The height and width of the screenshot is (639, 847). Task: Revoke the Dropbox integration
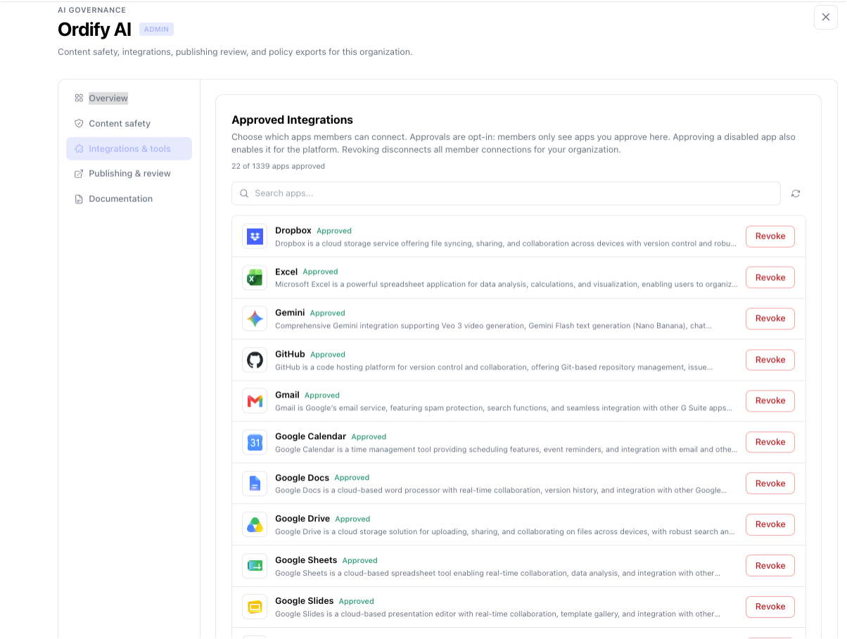770,236
